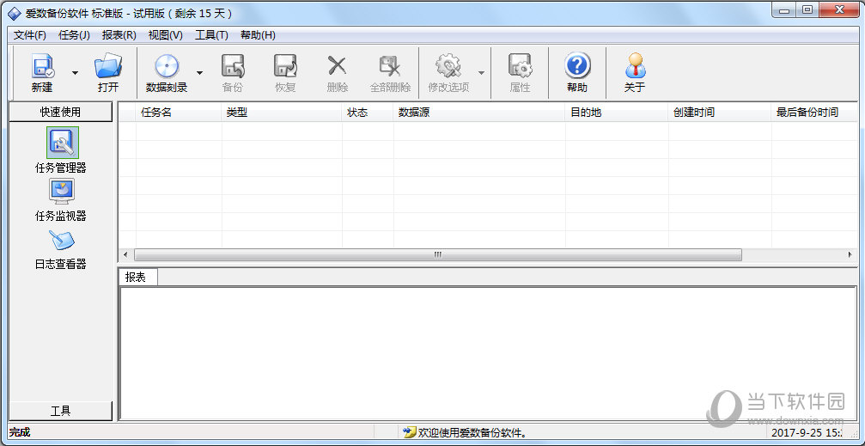865x446 pixels.
Task: Click the 完成 status bar text
Action: 20,432
